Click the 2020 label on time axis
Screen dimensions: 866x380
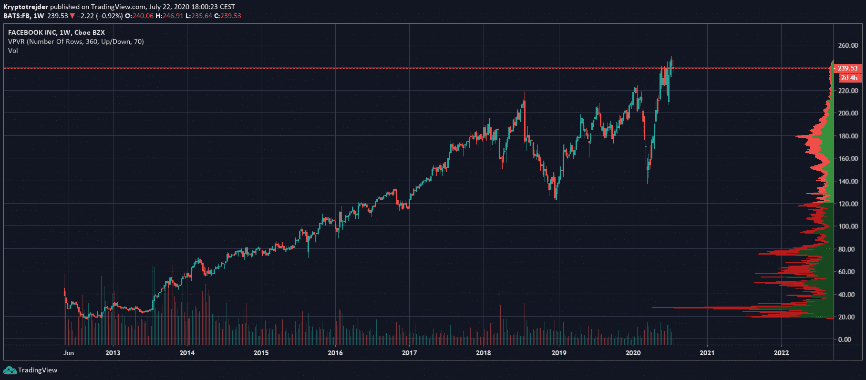[x=633, y=353]
